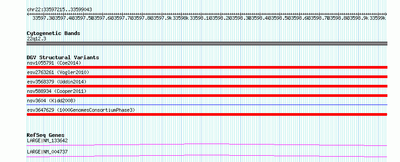
Task: Click the red bar for esv2763261
Action: [x=207, y=77]
